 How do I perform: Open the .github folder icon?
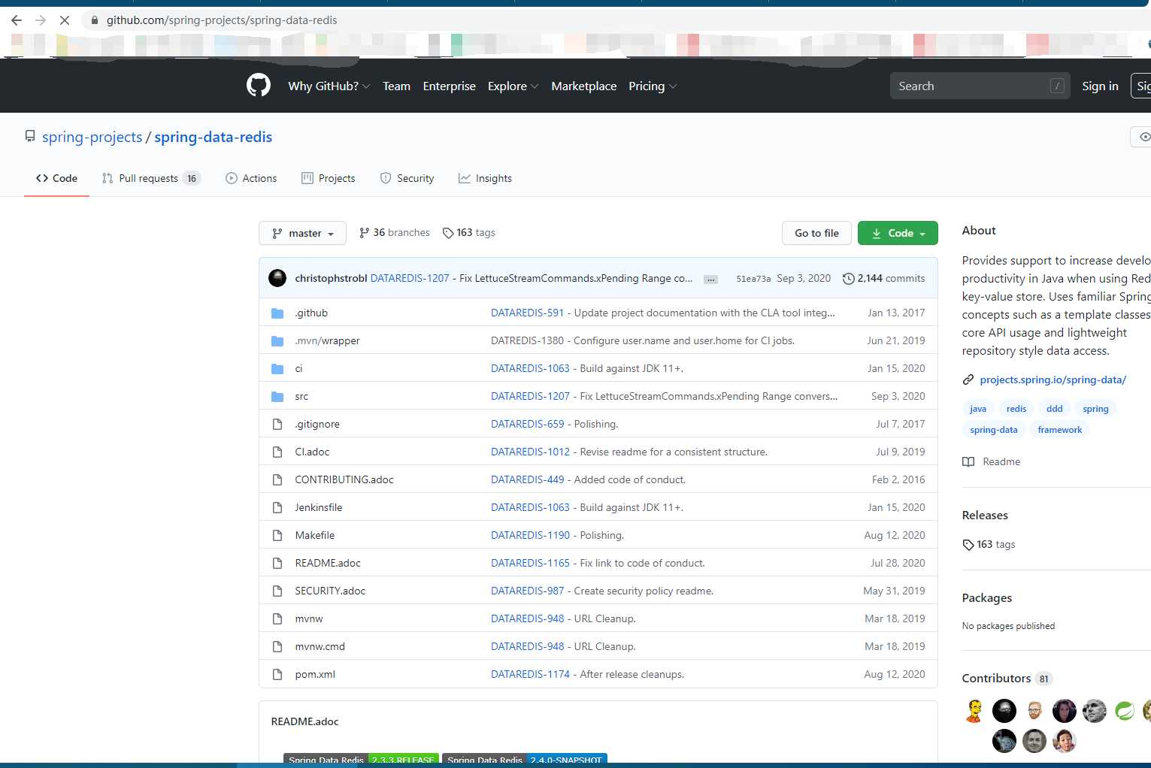coord(277,313)
